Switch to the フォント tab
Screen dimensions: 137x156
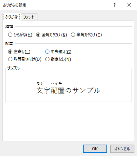(29, 17)
